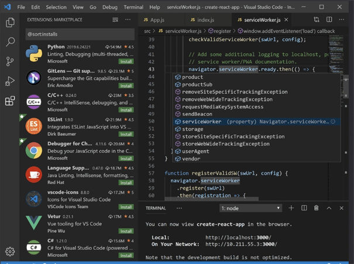This screenshot has width=354, height=264.
Task: Install the GitLens extension
Action: tap(126, 85)
